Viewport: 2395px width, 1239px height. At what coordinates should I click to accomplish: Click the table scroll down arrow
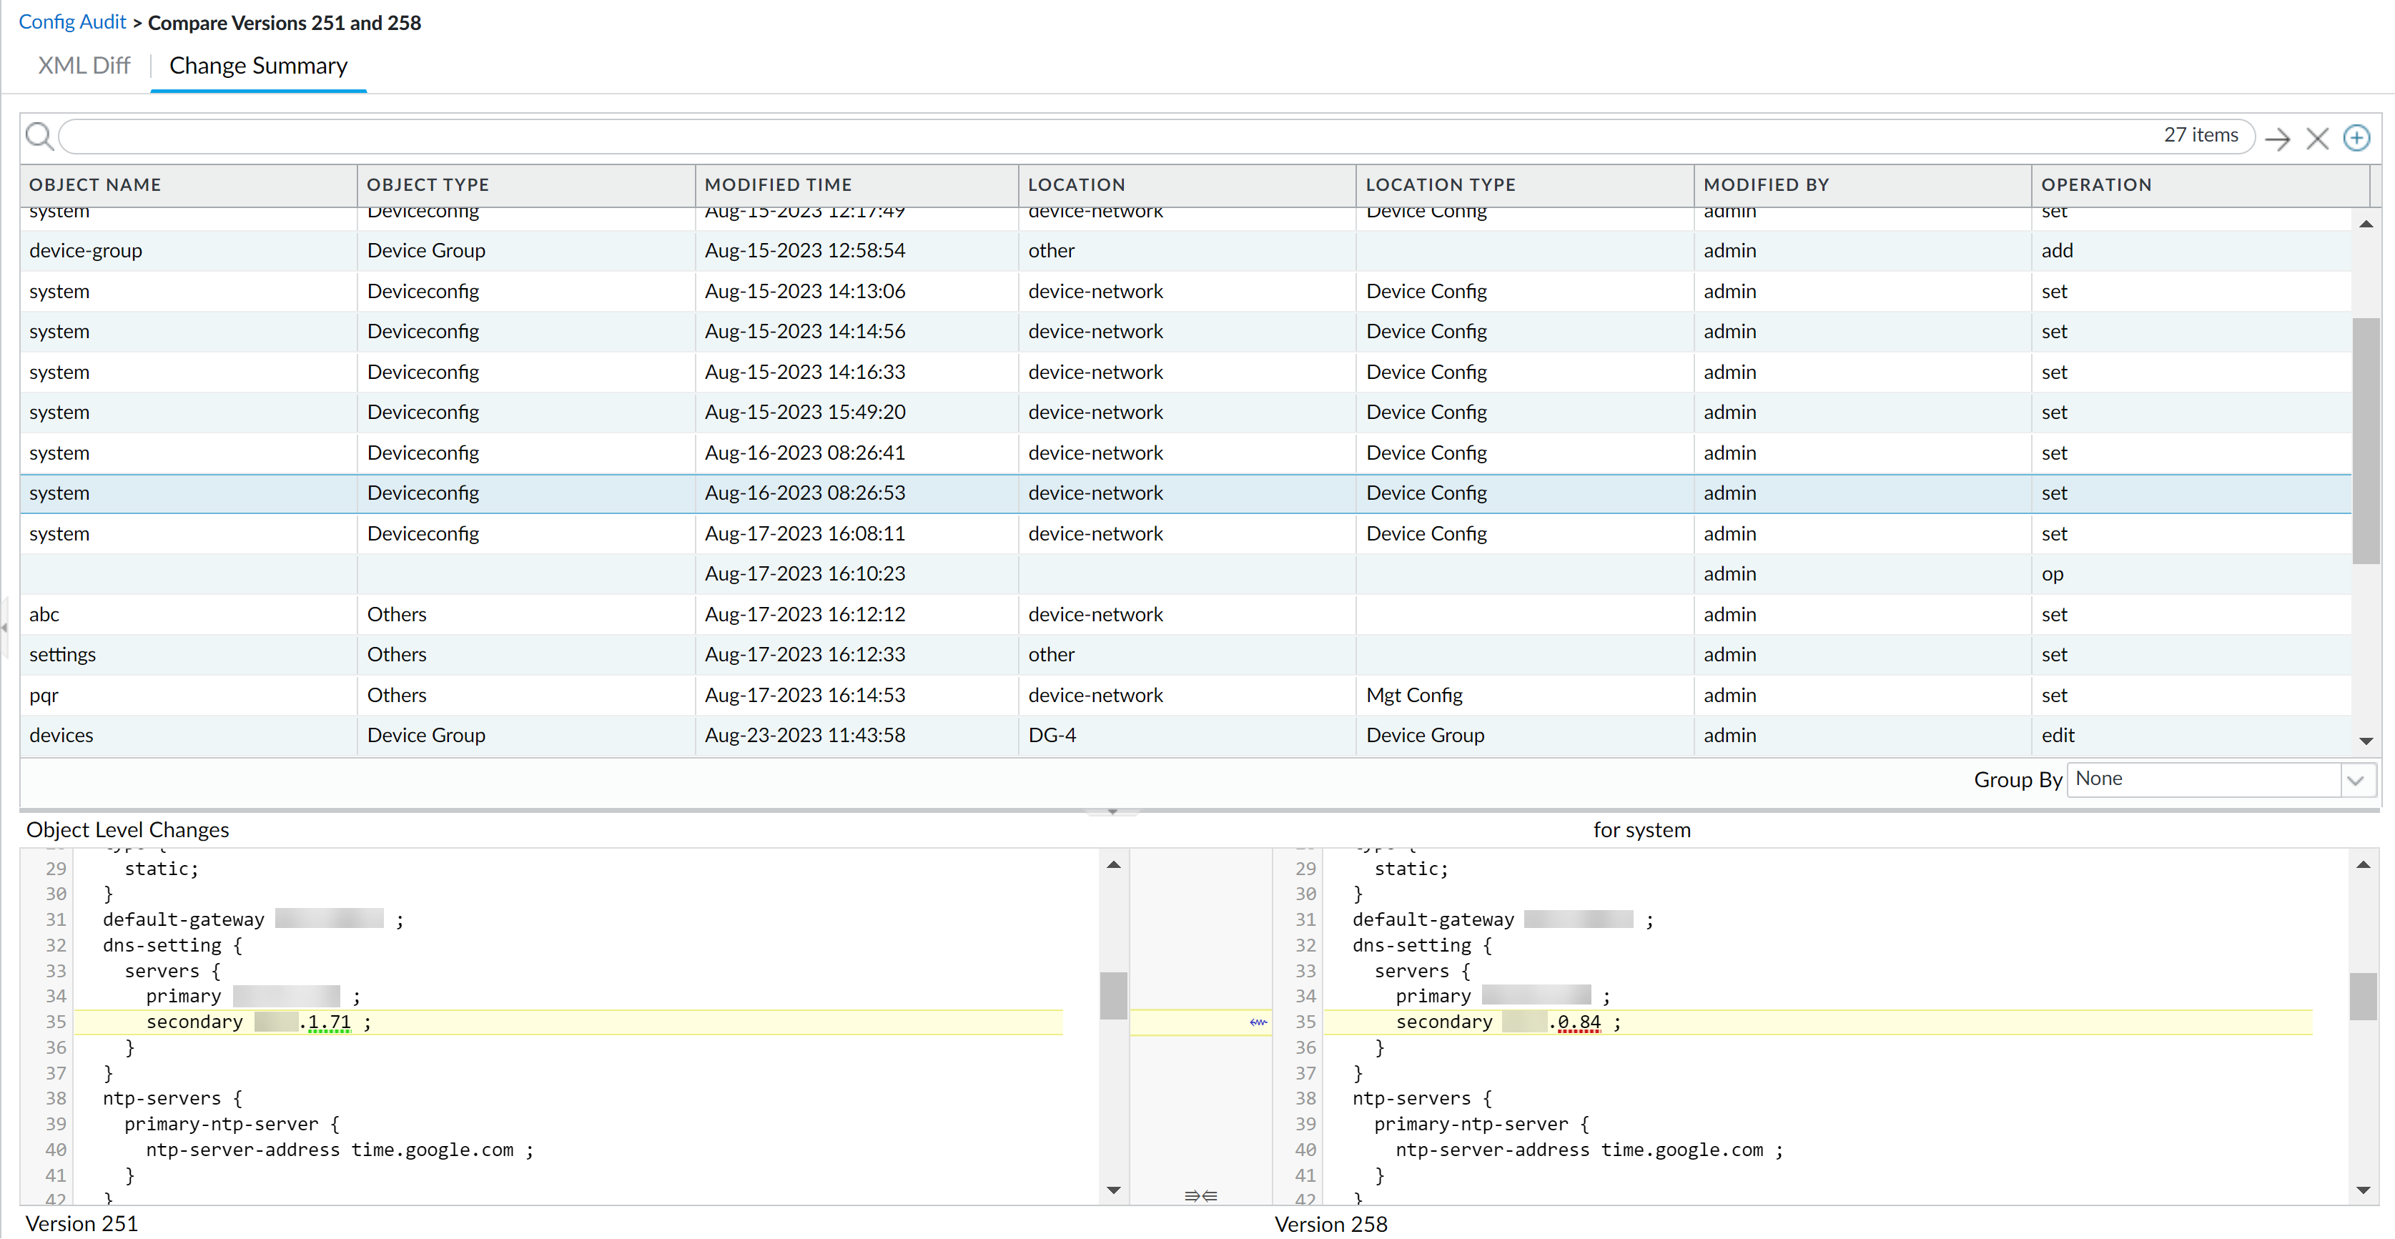tap(2366, 741)
